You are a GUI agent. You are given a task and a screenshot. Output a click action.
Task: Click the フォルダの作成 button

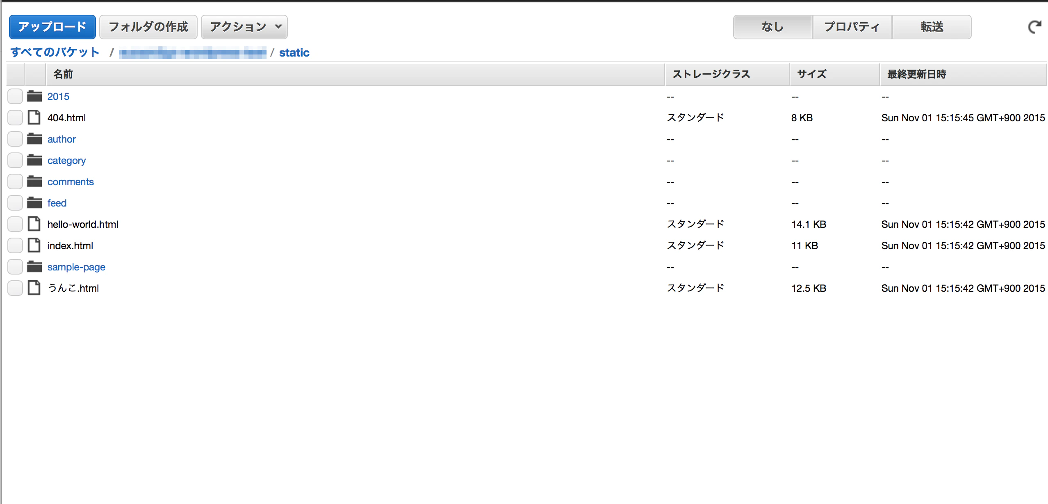[148, 27]
